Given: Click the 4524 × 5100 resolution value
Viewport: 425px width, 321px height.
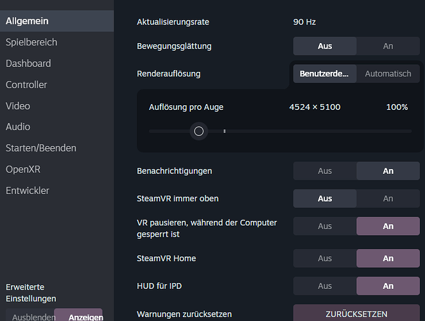Looking at the screenshot, I should (x=315, y=107).
